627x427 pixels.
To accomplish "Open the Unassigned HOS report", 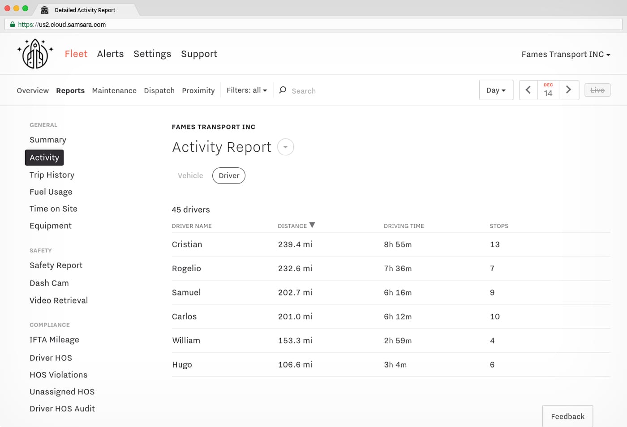I will (x=62, y=392).
